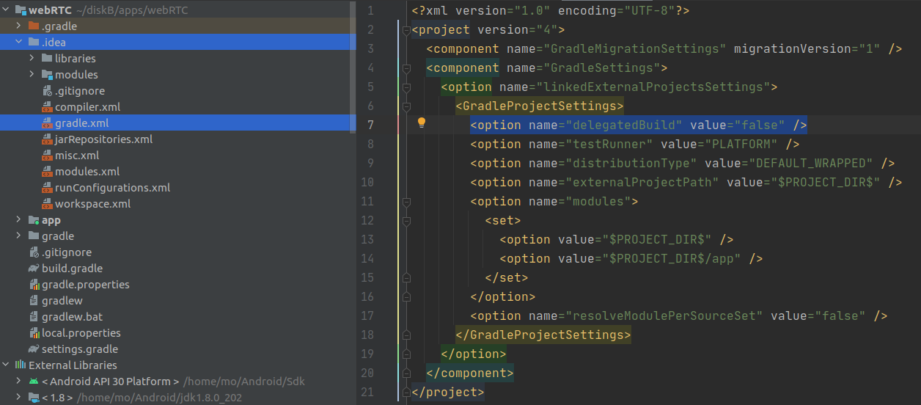Image resolution: width=921 pixels, height=405 pixels.
Task: Select misc.xml in project tree
Action: (x=77, y=156)
